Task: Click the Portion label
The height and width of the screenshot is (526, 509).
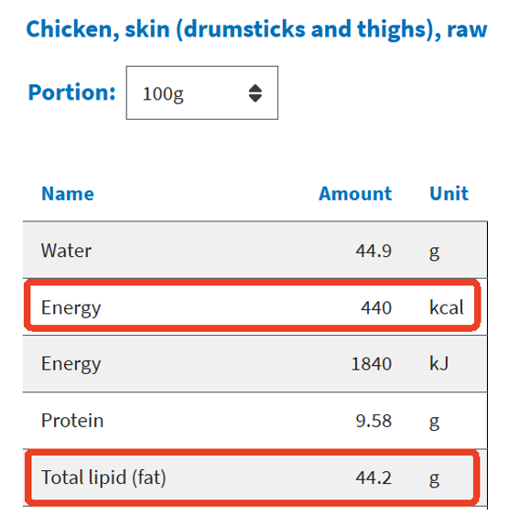Action: [71, 91]
